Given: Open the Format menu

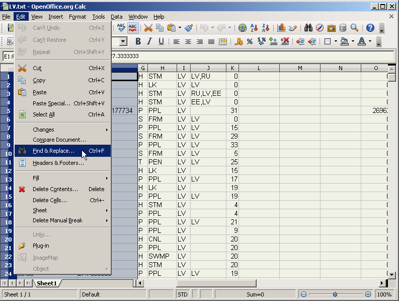Looking at the screenshot, I should (77, 17).
